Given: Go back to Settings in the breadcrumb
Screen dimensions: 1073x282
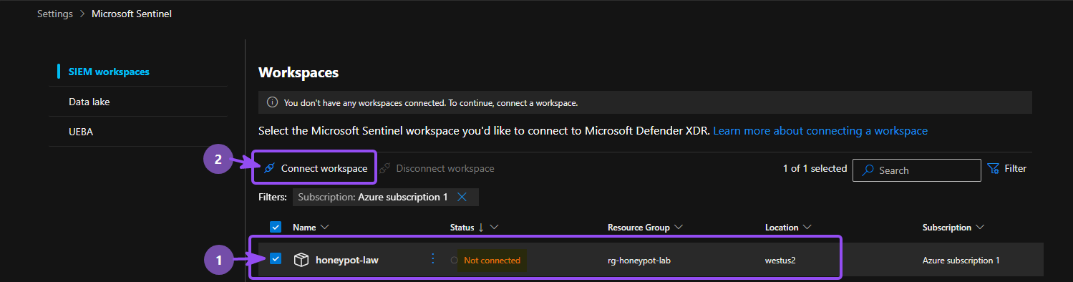Looking at the screenshot, I should [55, 14].
